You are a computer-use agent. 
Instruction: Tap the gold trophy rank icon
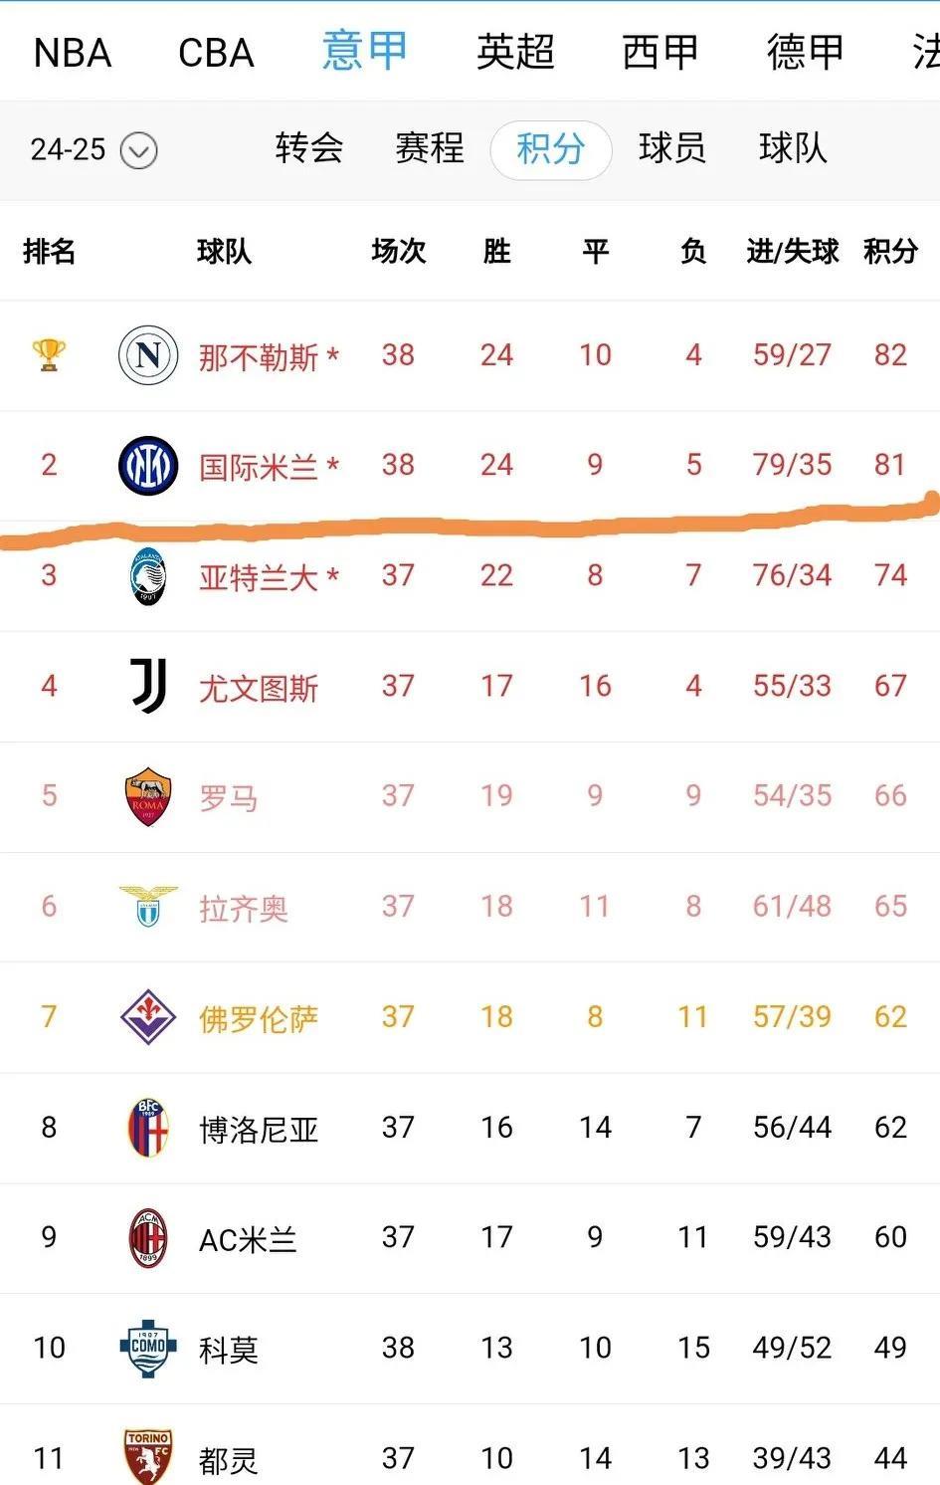[x=49, y=354]
